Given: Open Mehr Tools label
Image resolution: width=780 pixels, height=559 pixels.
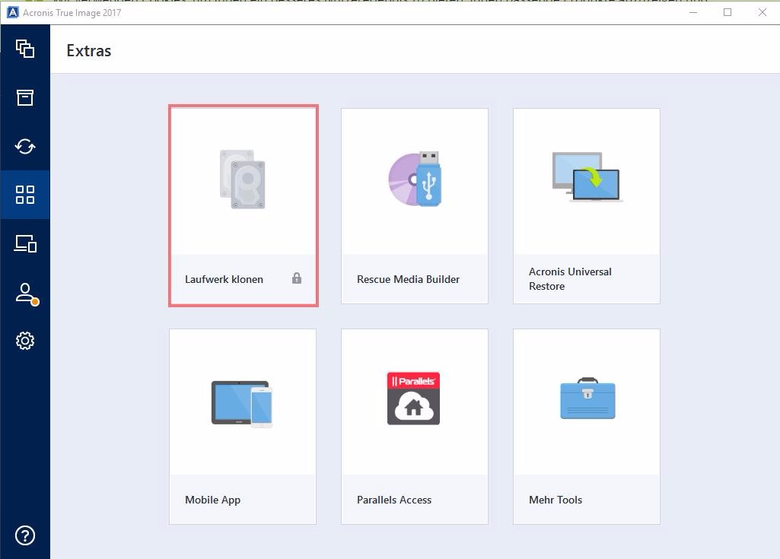Looking at the screenshot, I should click(x=556, y=500).
